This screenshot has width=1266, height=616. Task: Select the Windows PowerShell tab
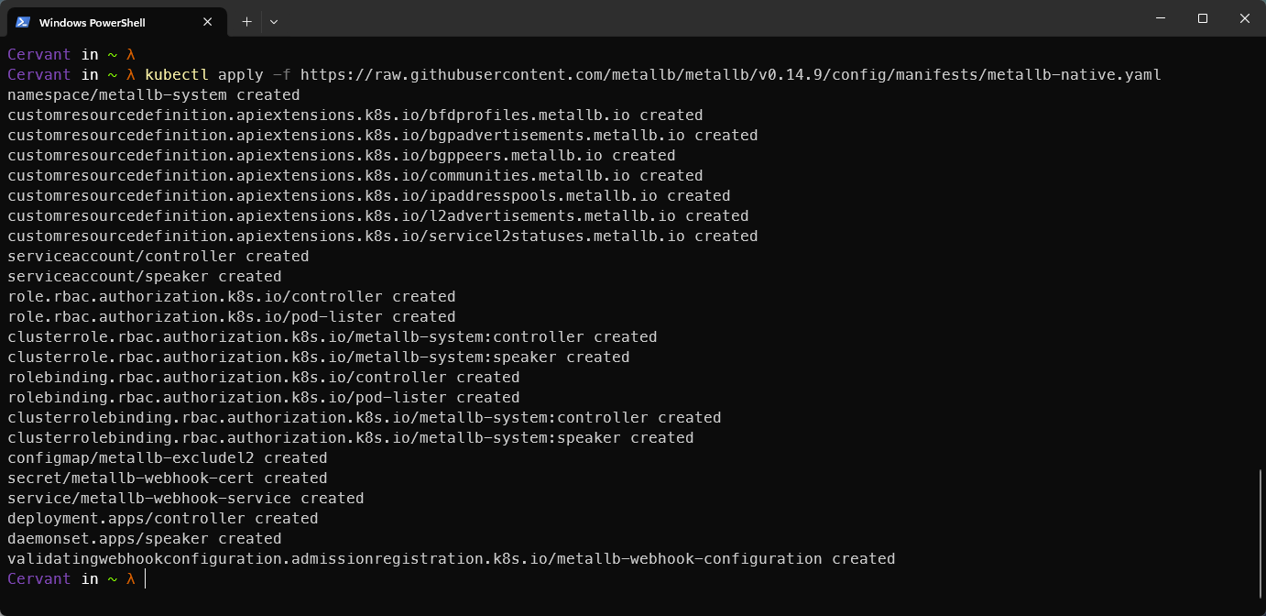click(101, 21)
